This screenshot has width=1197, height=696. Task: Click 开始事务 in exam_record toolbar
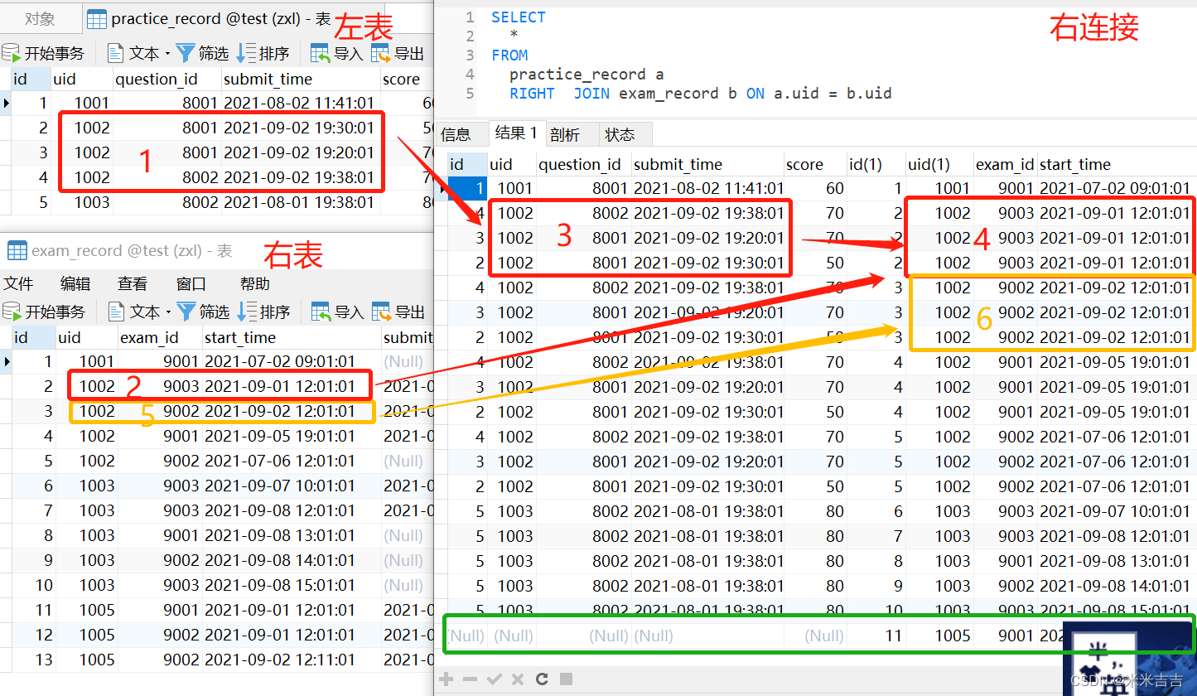pos(45,312)
